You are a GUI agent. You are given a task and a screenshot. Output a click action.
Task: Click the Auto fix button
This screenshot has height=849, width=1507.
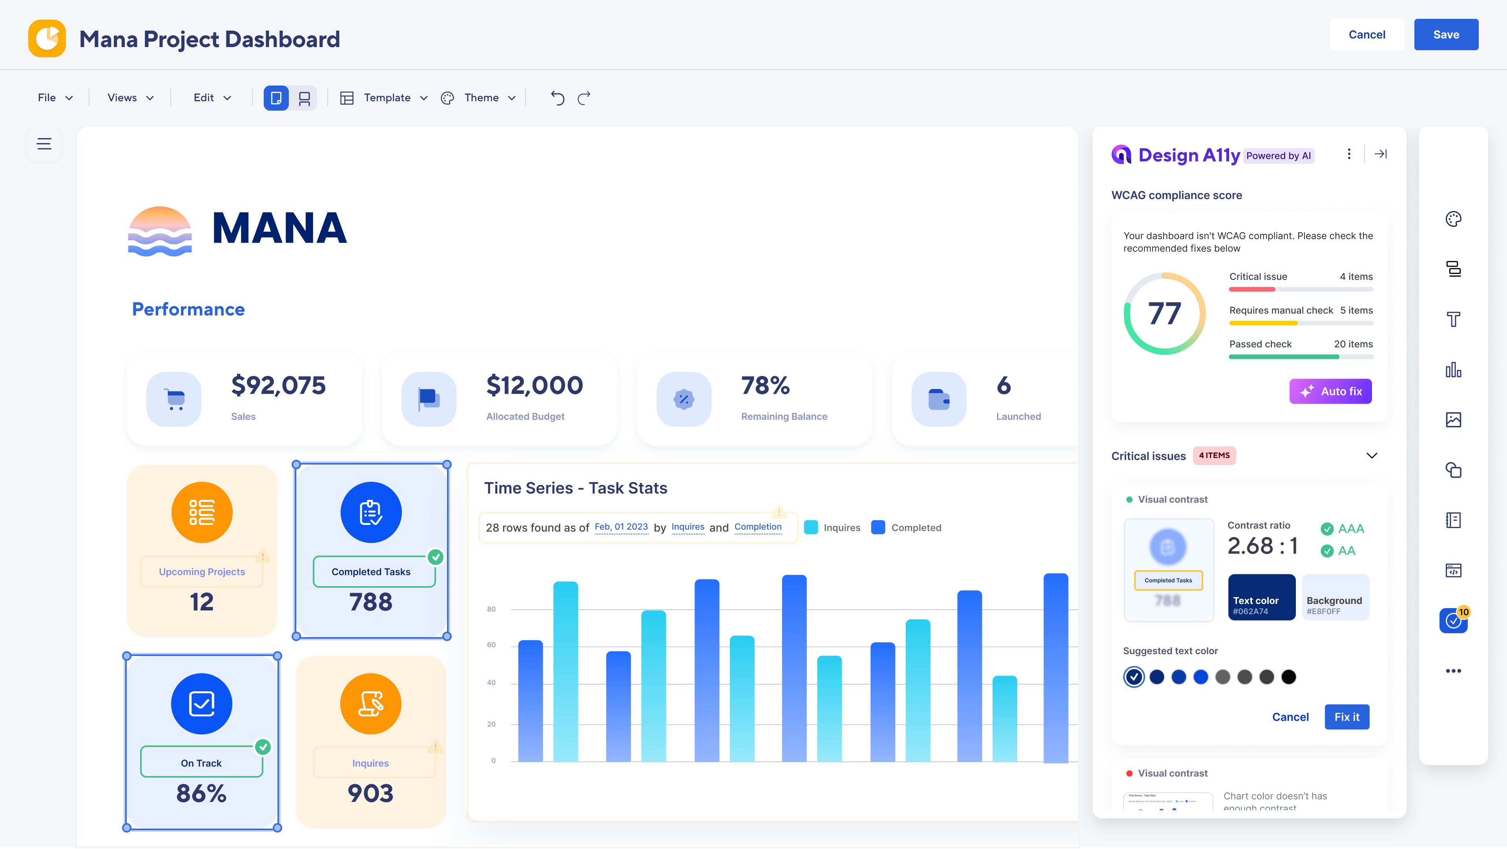(x=1330, y=391)
